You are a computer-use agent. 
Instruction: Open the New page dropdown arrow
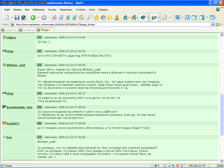tap(12, 18)
